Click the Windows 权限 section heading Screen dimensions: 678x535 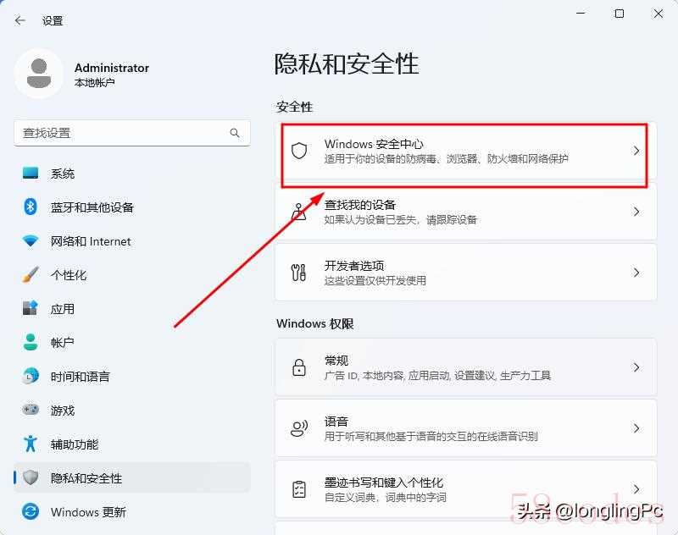coord(314,323)
